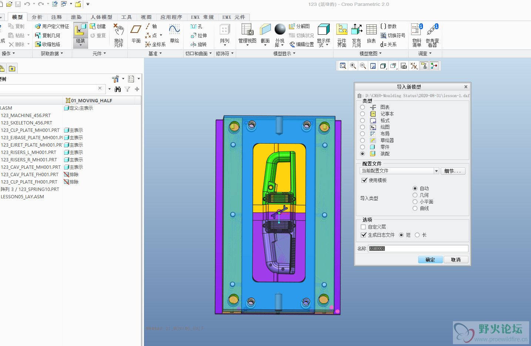Click the 物料清单 (Bill of Materials) icon
This screenshot has width=531, height=346.
(417, 35)
